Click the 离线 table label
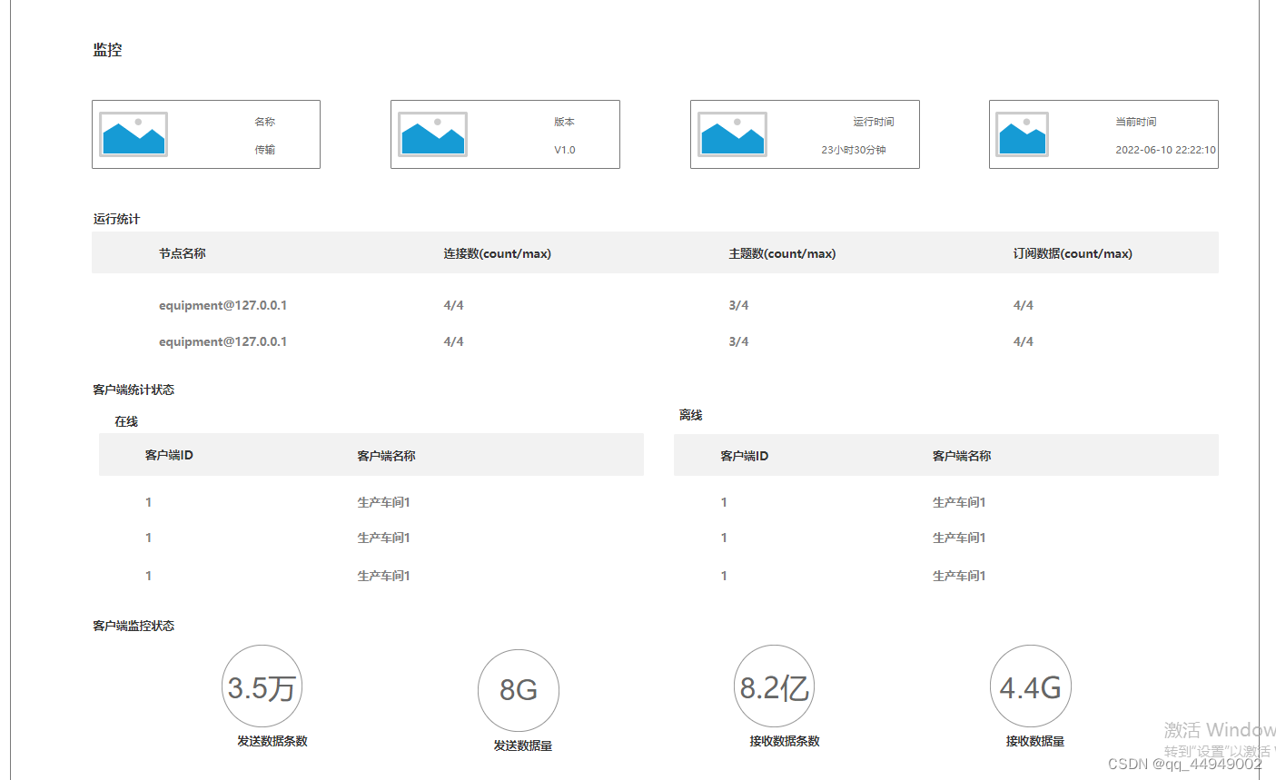Screen dimensions: 1276x780 click(x=691, y=415)
